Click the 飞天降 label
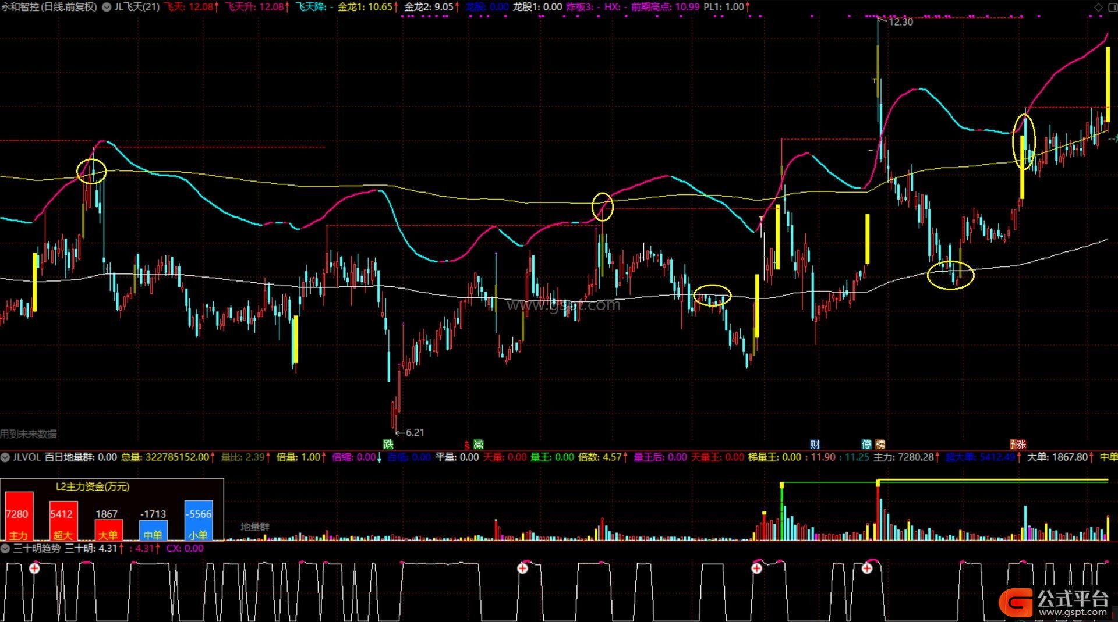Image resolution: width=1118 pixels, height=622 pixels. point(311,7)
